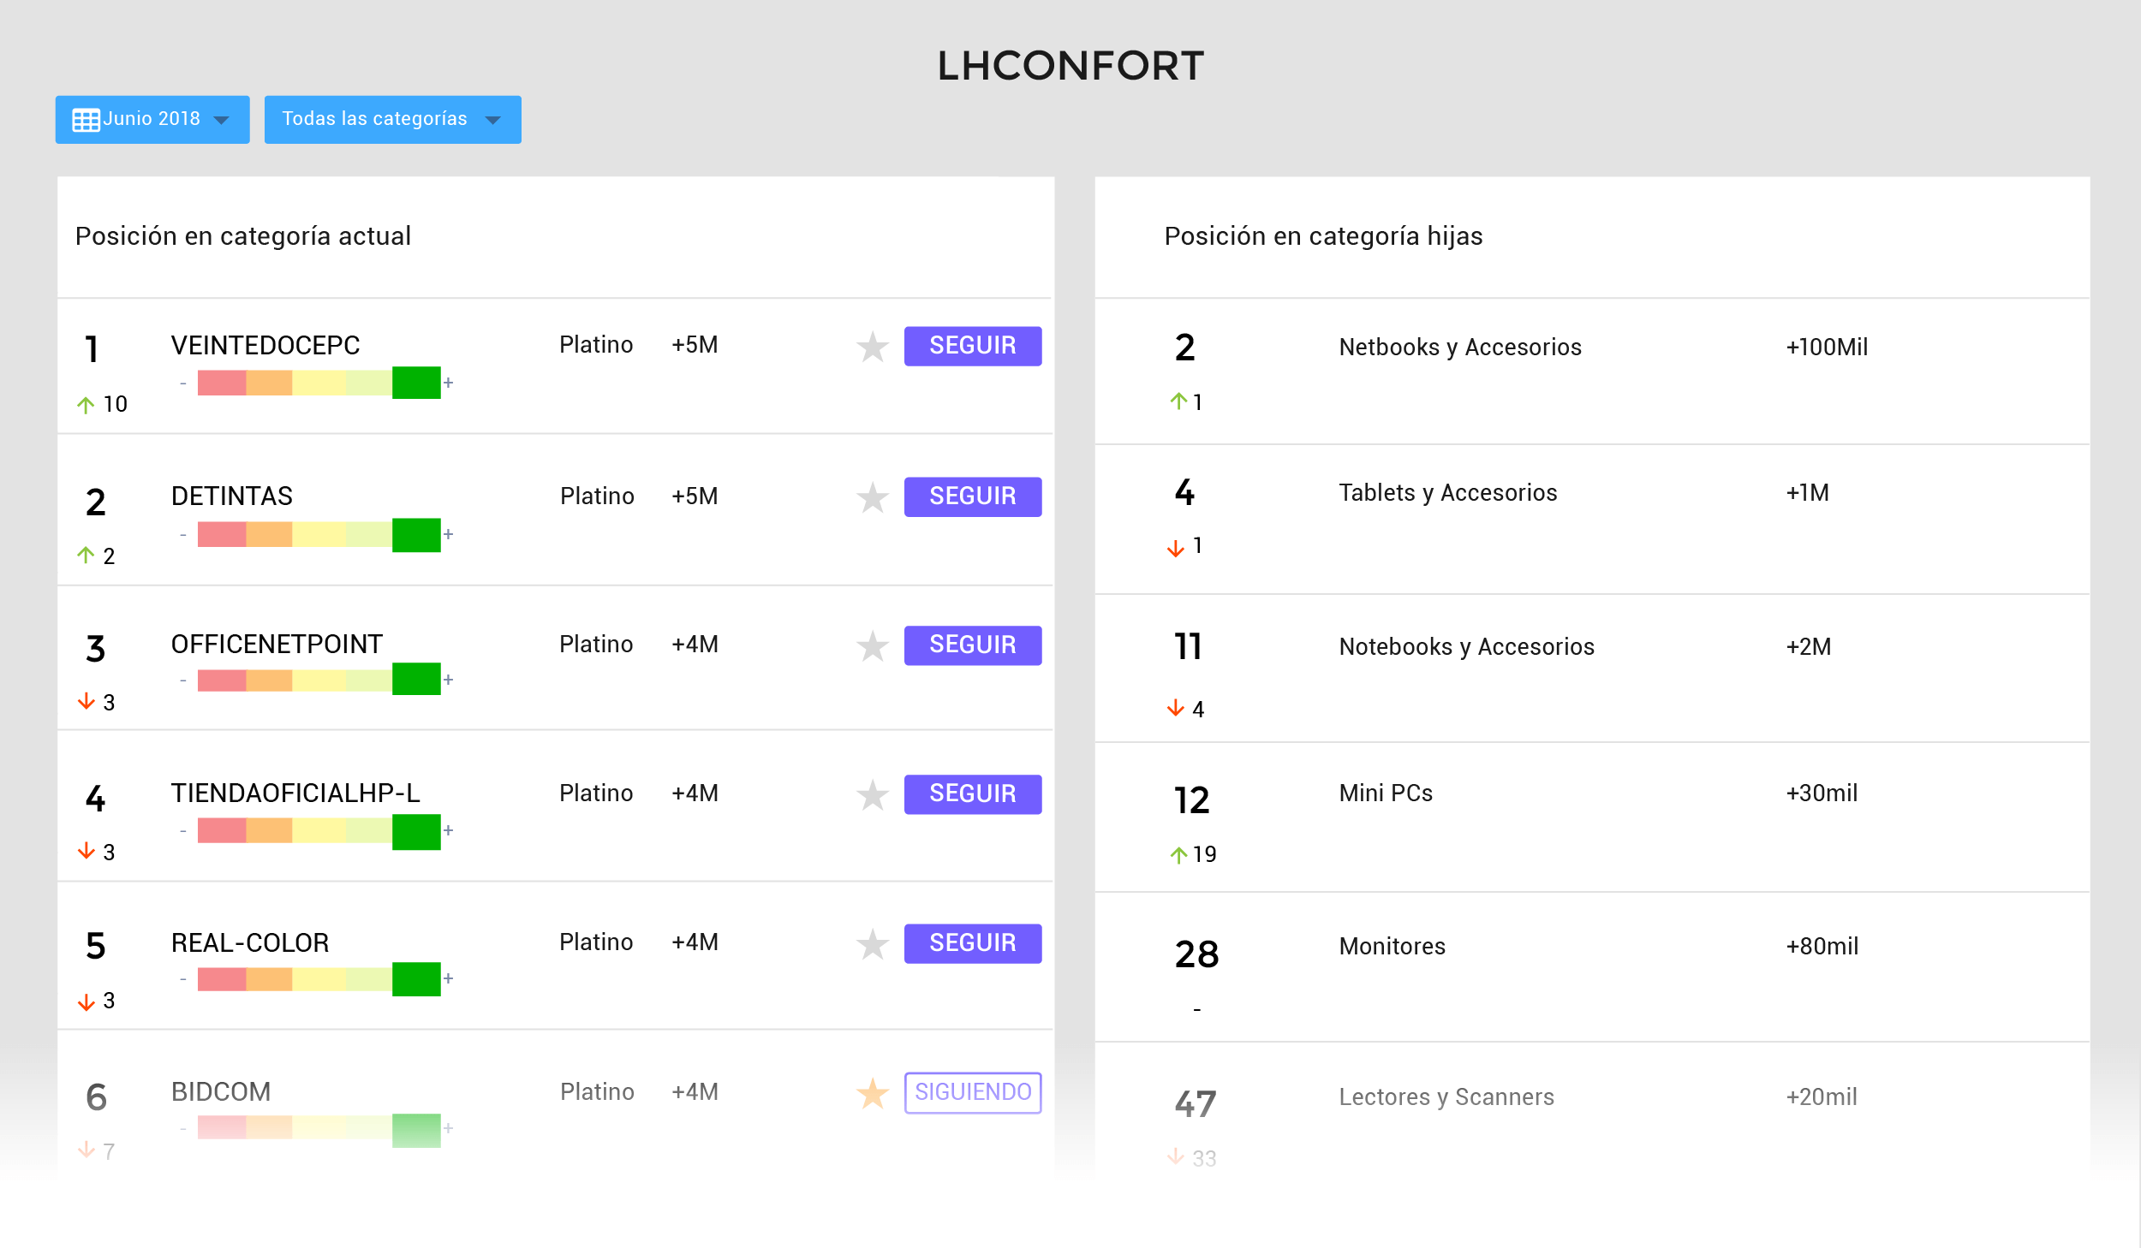This screenshot has width=2141, height=1248.
Task: Click the favorite star for DETINTAS
Action: [x=873, y=497]
